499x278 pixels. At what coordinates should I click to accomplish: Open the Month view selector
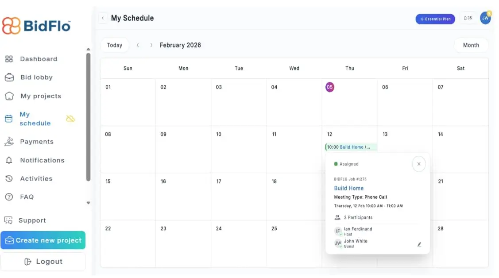(x=471, y=45)
